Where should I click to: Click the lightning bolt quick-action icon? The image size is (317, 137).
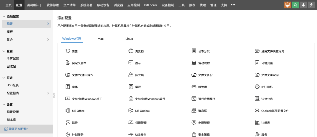tap(311, 5)
